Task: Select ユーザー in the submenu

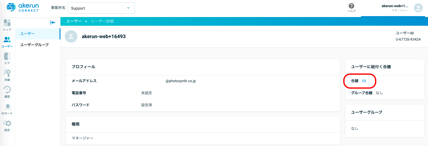Action: point(38,33)
